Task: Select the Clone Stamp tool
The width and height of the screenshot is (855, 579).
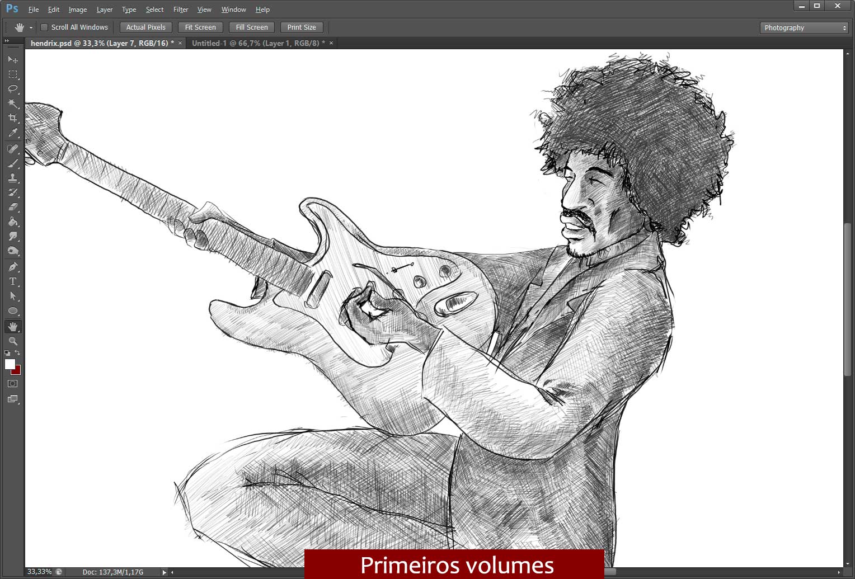Action: pyautogui.click(x=13, y=178)
